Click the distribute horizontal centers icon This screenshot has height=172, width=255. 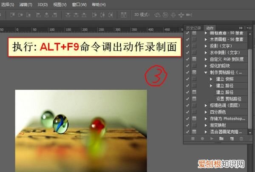[102, 15]
